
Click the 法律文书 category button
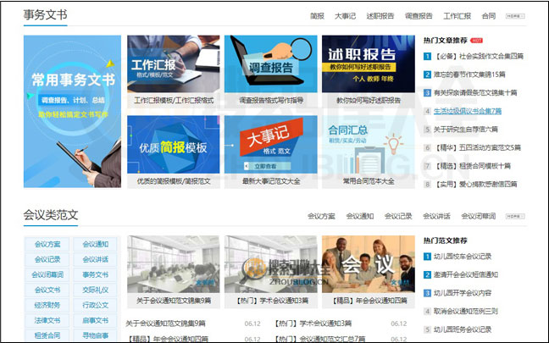coord(47,320)
